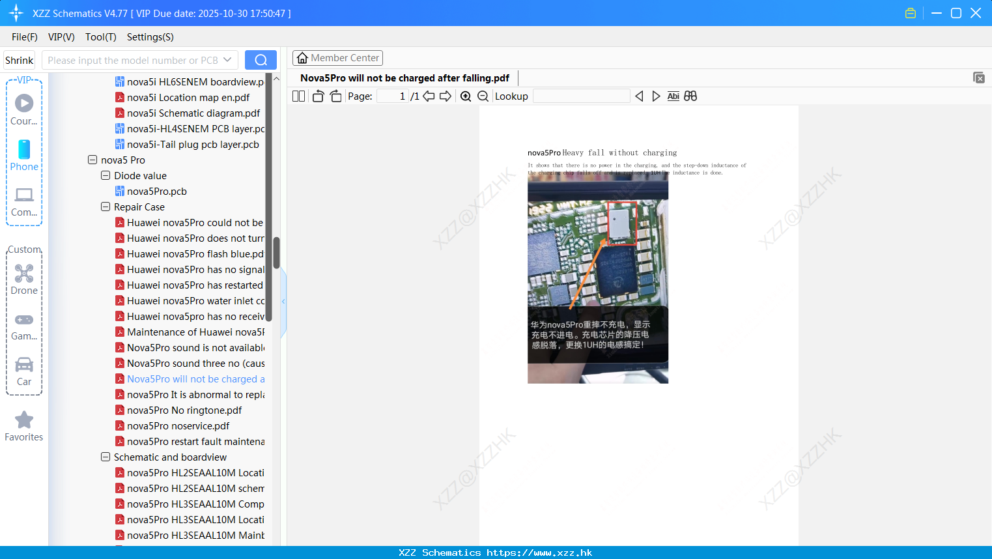Click the tree scrollbar up arrow
The height and width of the screenshot is (559, 992).
(276, 79)
